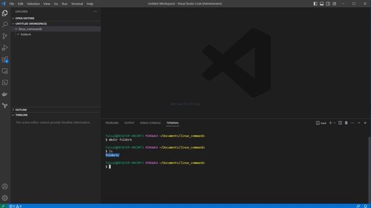The width and height of the screenshot is (371, 208).
Task: Open the launch profile dropdown arrow
Action: 334,123
